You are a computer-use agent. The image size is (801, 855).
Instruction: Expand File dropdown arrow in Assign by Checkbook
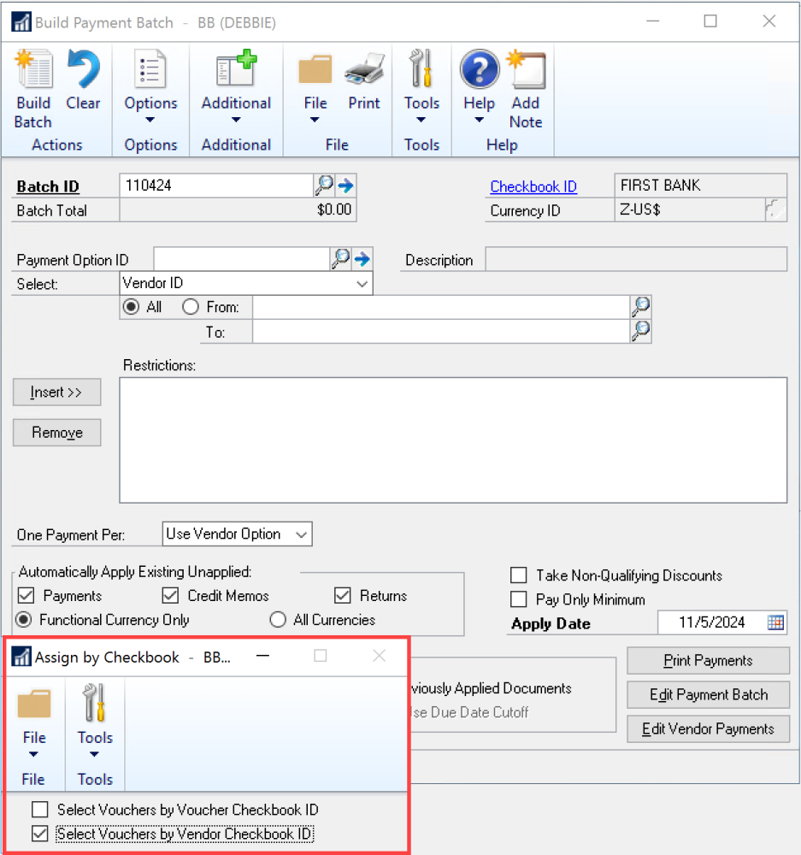click(34, 754)
